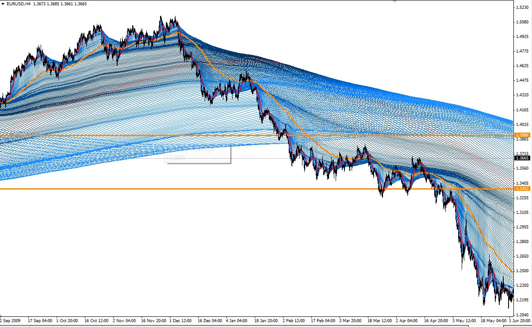Image resolution: width=532 pixels, height=327 pixels.
Task: Select the orange 1.3352 price tag
Action: tap(522, 189)
